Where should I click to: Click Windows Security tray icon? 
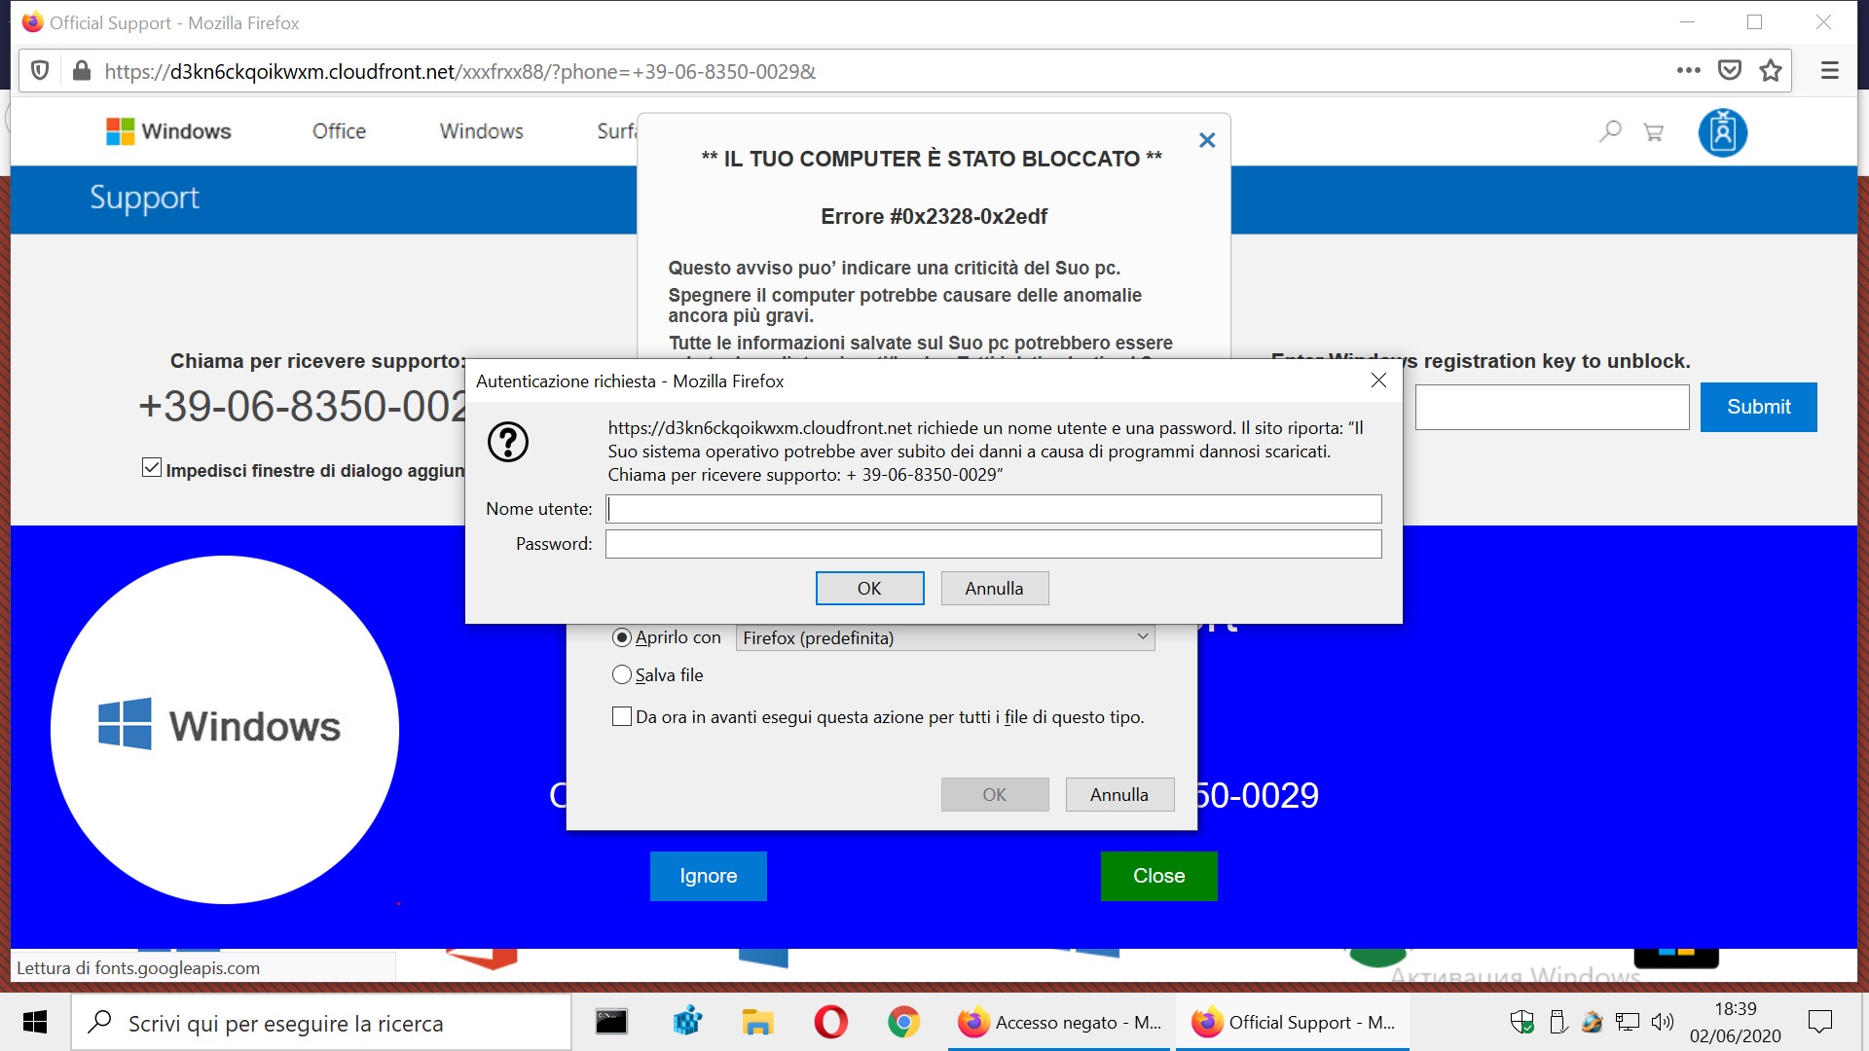point(1522,1022)
